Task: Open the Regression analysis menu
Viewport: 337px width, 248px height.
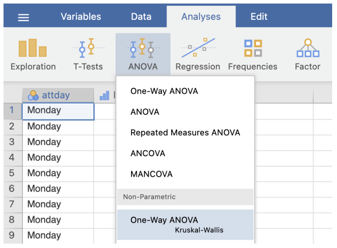Action: [x=198, y=55]
